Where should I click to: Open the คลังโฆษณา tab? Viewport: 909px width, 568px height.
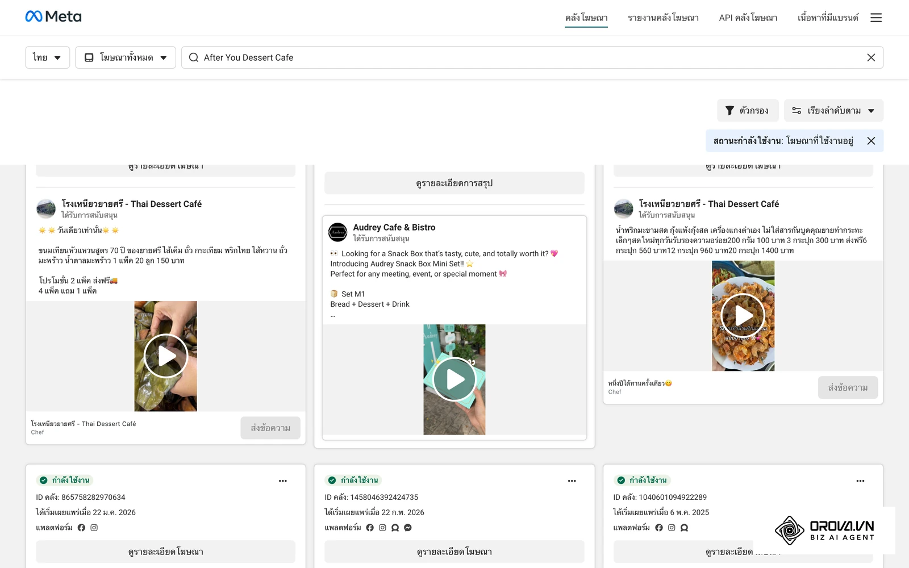[586, 18]
